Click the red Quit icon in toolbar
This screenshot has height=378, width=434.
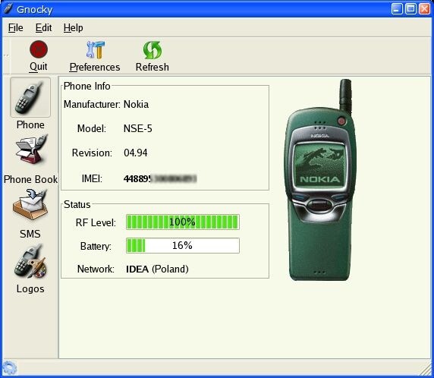(39, 49)
